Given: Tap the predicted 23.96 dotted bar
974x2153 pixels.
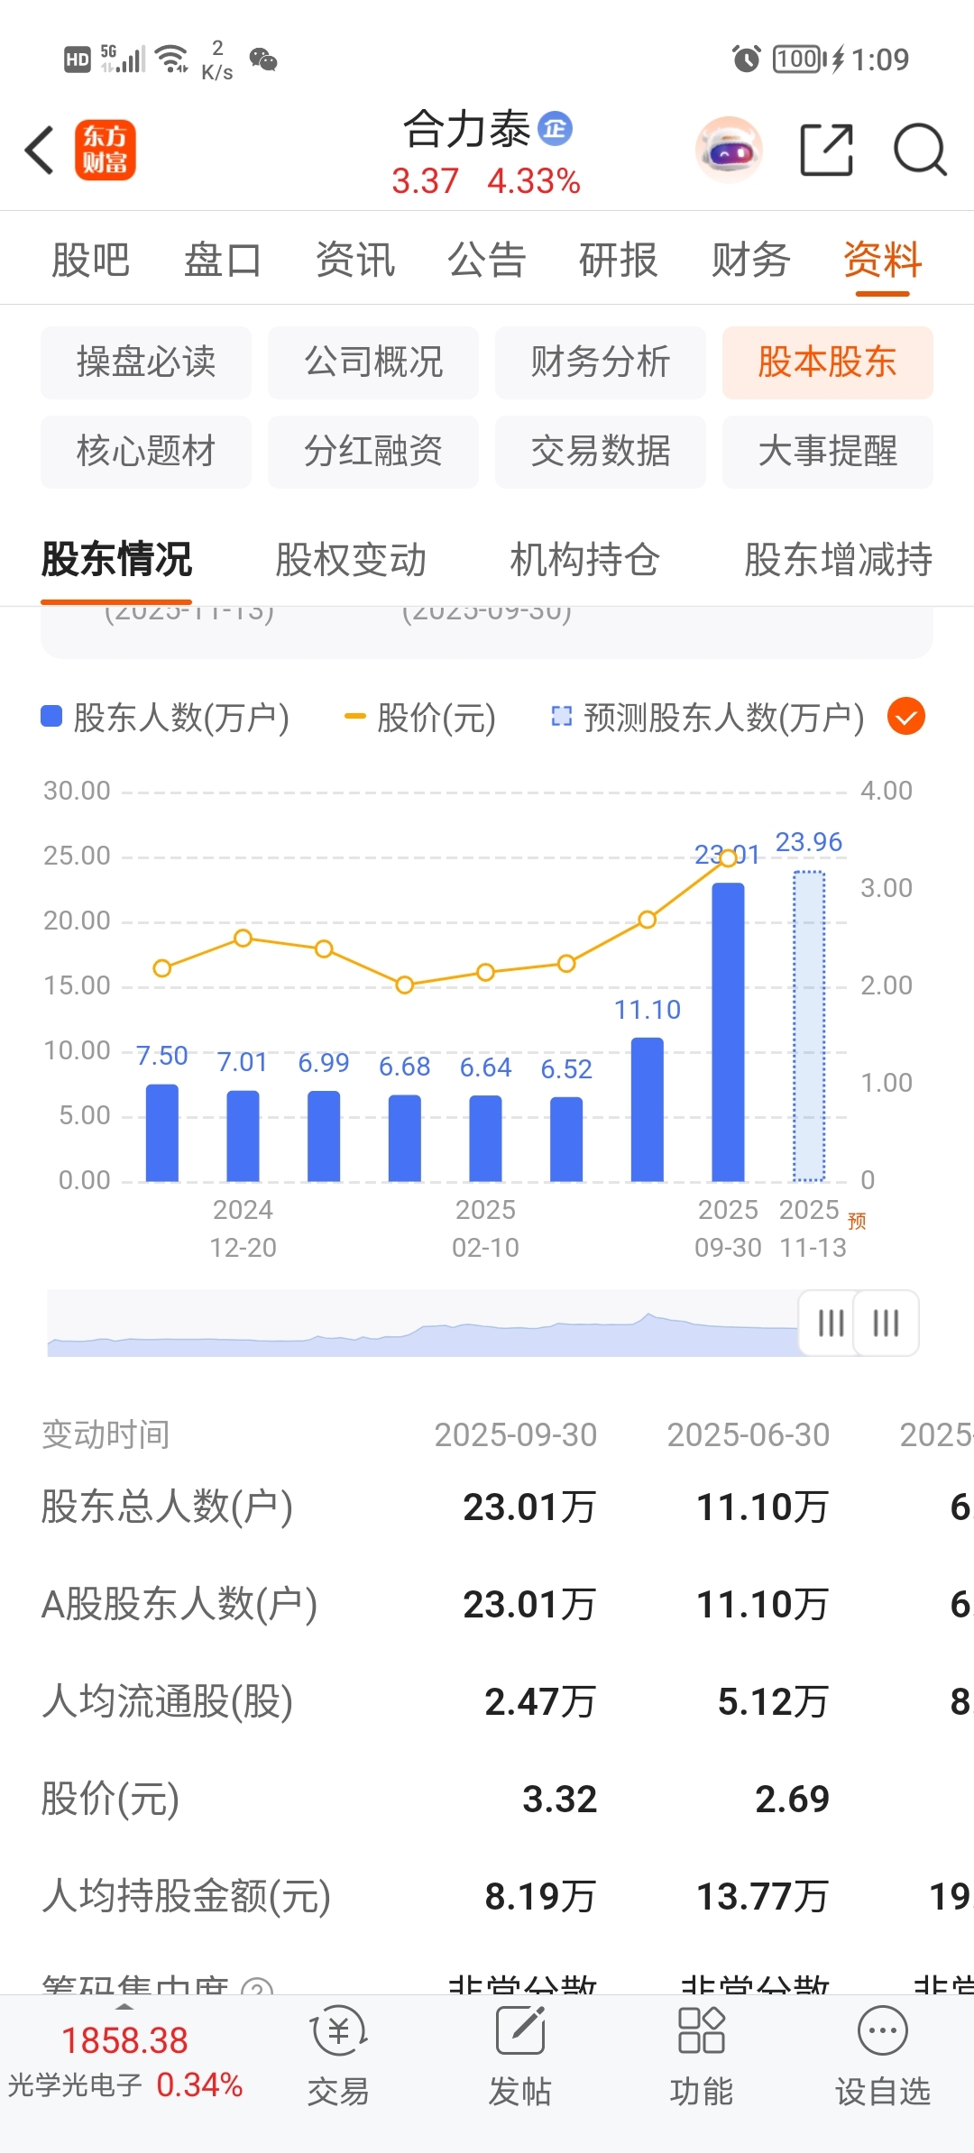Looking at the screenshot, I should [x=809, y=1026].
